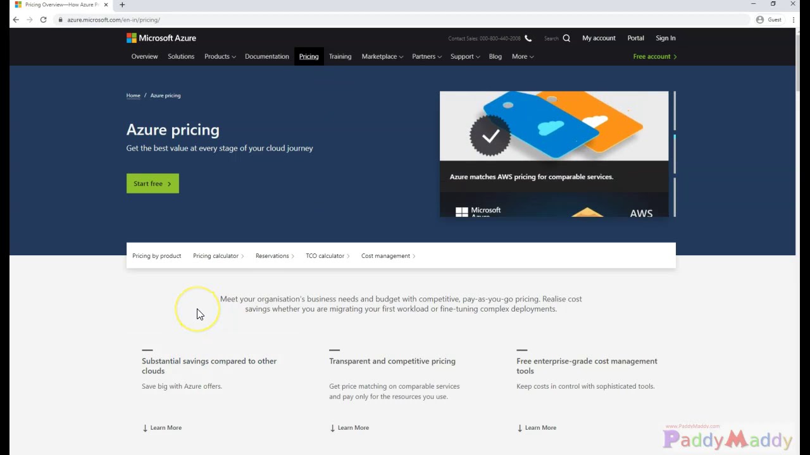This screenshot has height=455, width=810.
Task: Click down arrow beside first Learn More
Action: click(145, 428)
